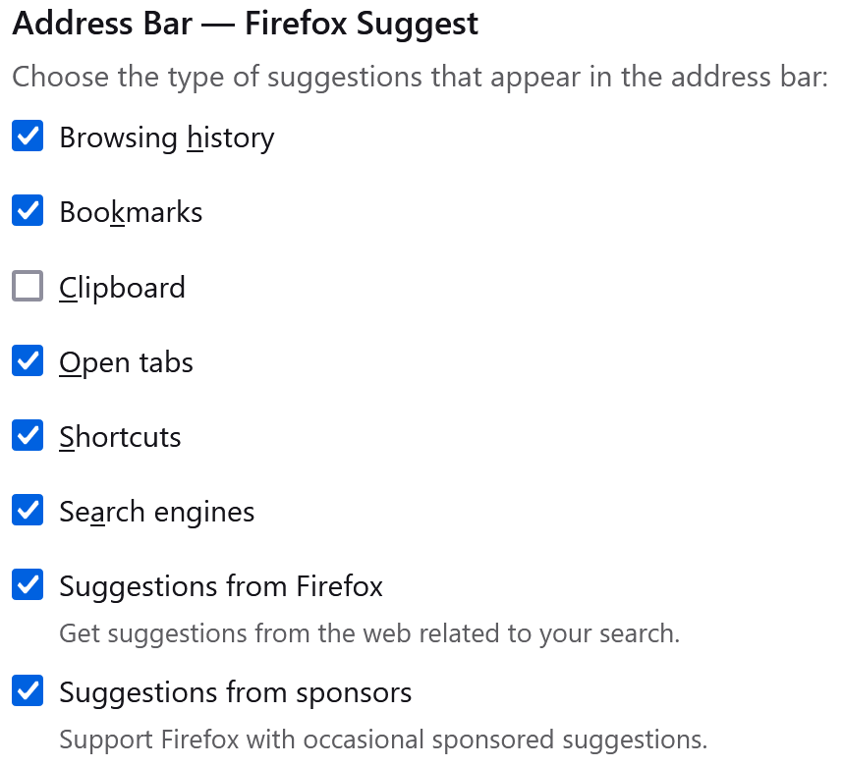Disable Suggestions from Firefox

click(28, 585)
